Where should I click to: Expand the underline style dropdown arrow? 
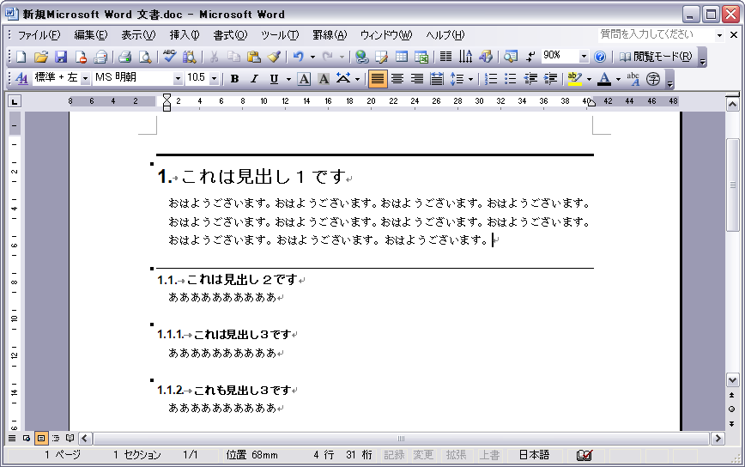[288, 79]
